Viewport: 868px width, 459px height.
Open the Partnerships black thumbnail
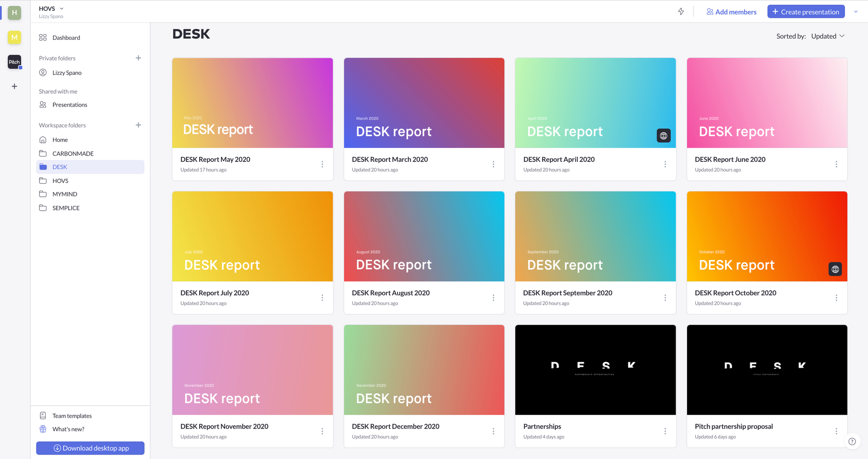[x=595, y=370]
